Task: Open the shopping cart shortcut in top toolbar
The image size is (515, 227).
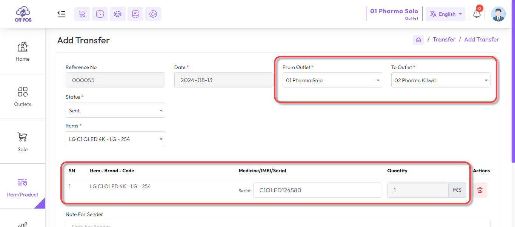Action: pyautogui.click(x=82, y=14)
